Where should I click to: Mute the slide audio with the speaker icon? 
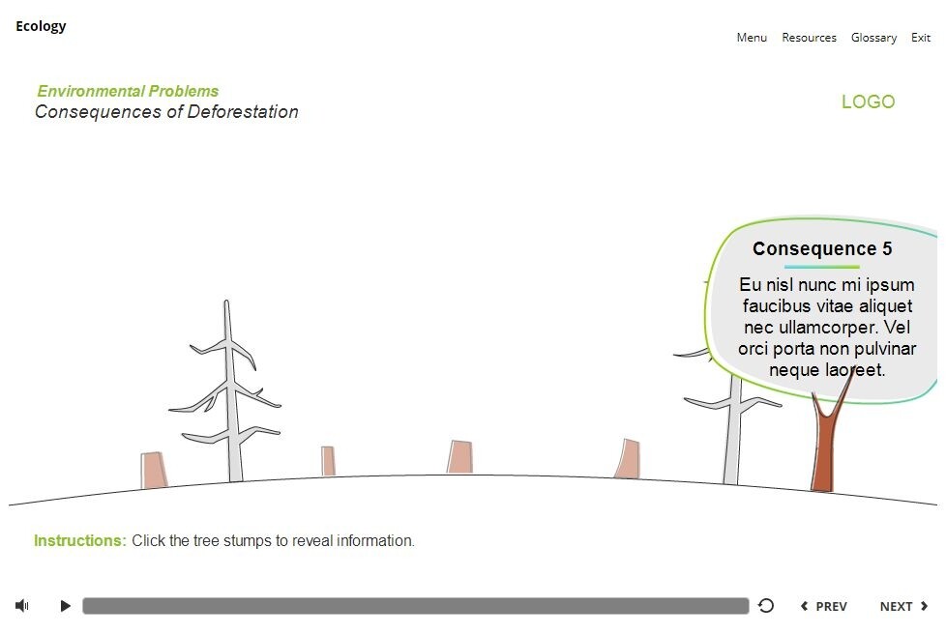pyautogui.click(x=21, y=605)
